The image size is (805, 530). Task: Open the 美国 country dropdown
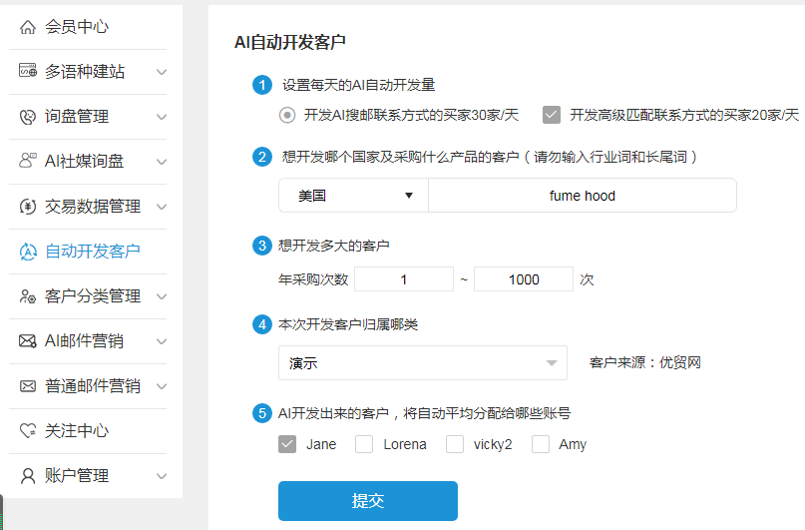point(353,196)
